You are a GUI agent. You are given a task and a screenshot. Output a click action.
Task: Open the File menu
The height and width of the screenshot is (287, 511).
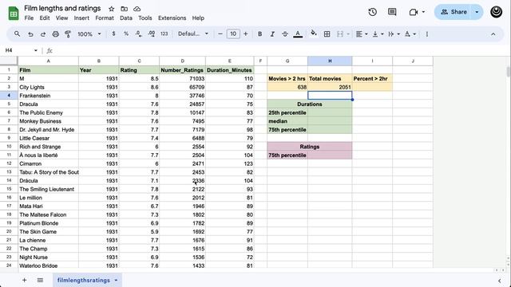point(29,18)
